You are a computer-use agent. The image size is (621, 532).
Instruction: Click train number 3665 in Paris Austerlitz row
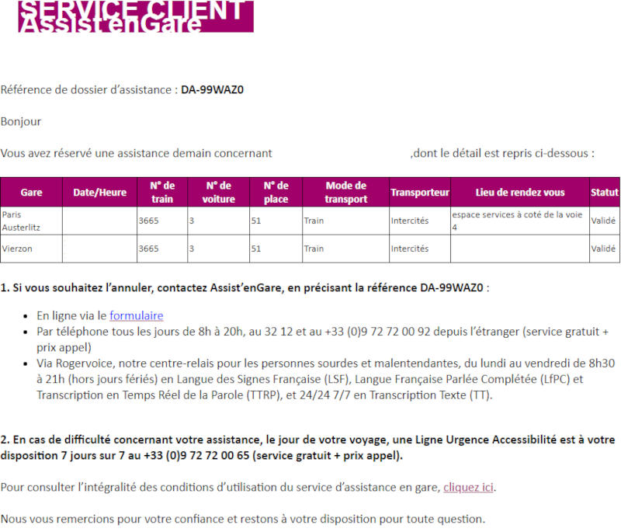148,221
